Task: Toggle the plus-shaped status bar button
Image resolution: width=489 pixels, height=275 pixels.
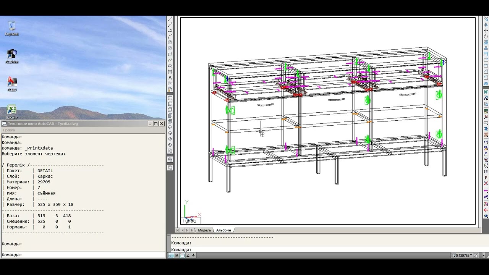Action: click(x=194, y=256)
